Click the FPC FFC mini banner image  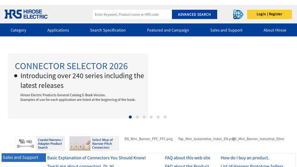148,139
